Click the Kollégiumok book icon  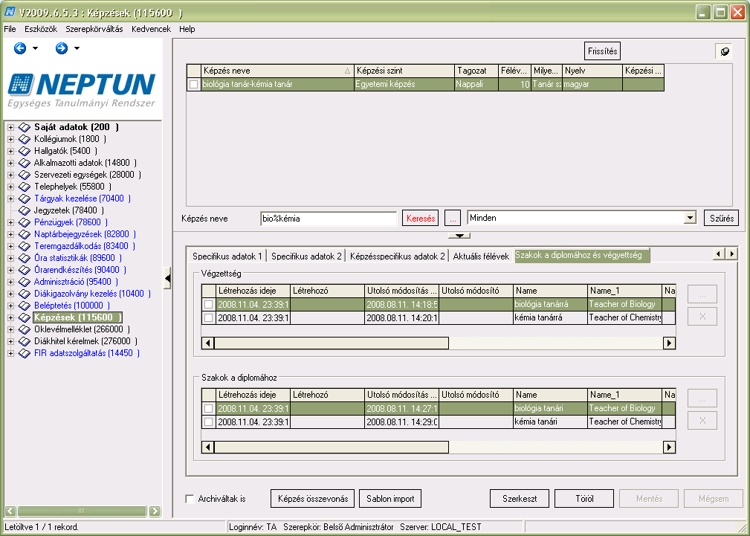pyautogui.click(x=25, y=139)
